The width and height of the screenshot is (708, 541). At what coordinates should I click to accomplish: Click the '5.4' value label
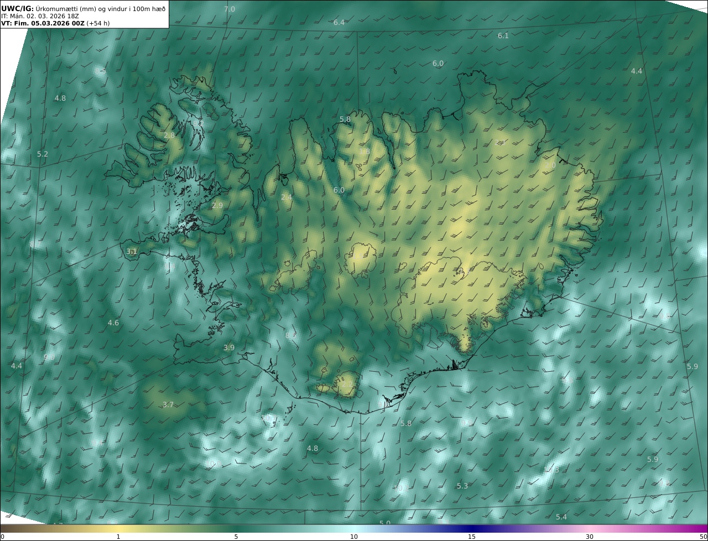[x=561, y=517]
